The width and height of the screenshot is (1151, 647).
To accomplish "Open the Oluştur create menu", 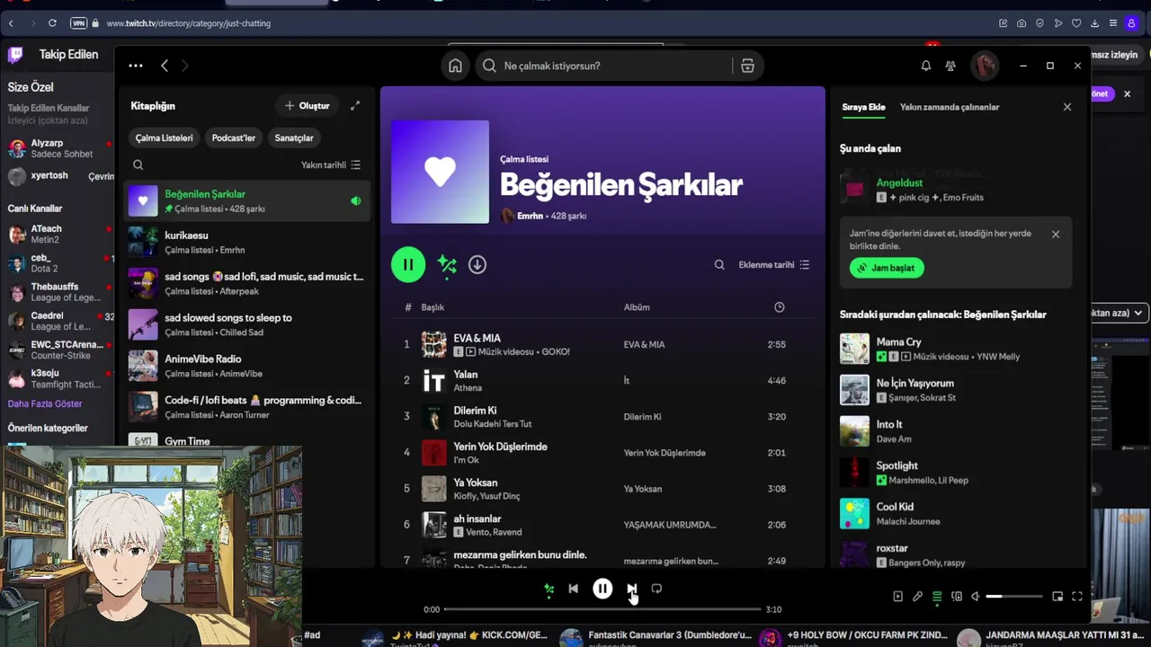I will point(308,106).
